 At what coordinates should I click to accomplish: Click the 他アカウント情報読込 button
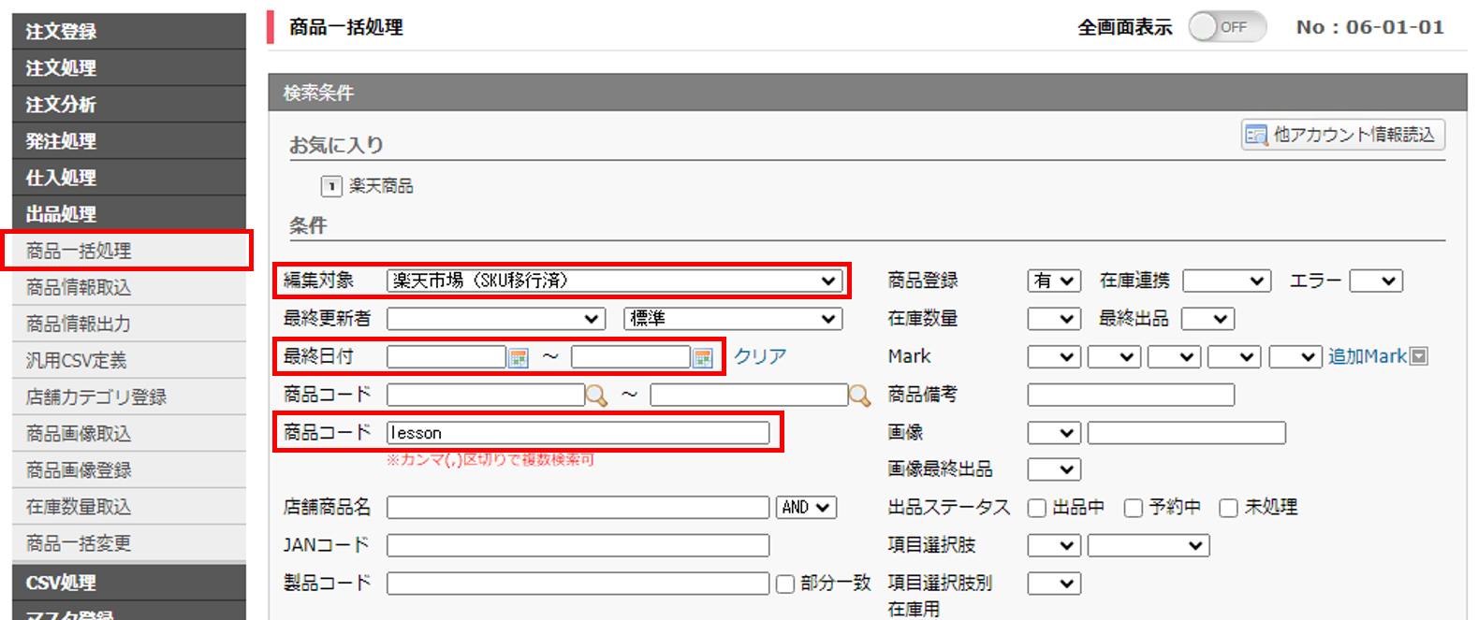(x=1342, y=135)
